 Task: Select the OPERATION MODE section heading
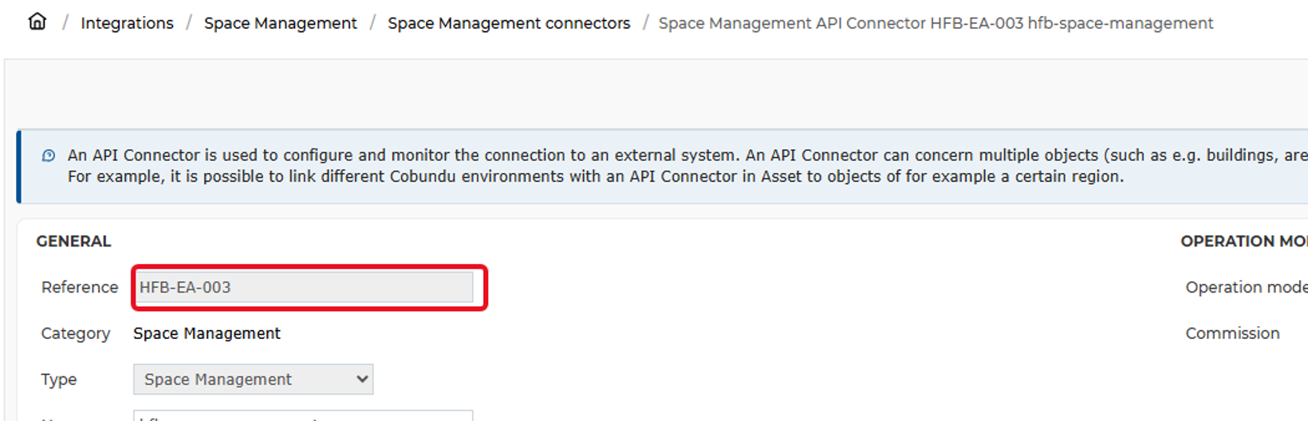(1244, 242)
